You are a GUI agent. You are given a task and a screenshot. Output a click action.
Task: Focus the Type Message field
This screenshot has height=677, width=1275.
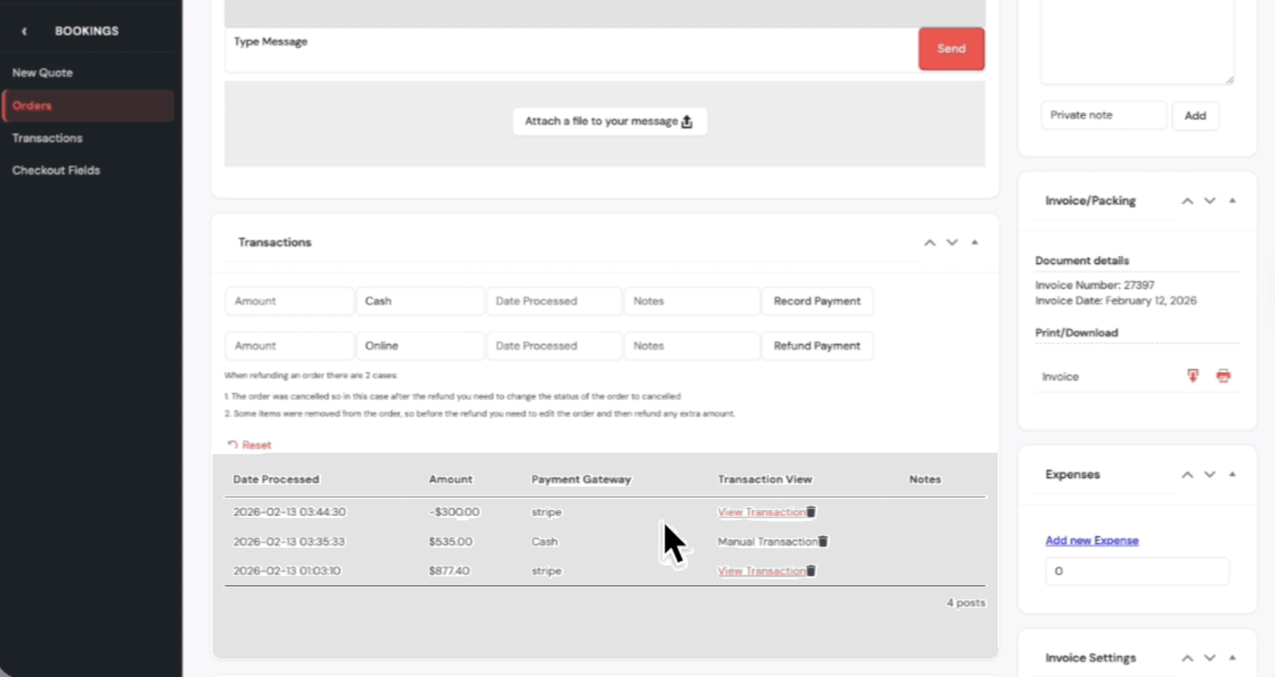click(572, 50)
